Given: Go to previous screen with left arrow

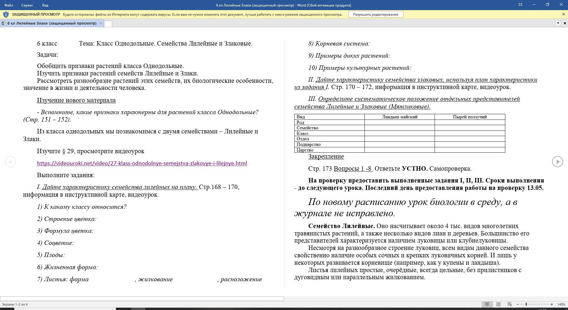Looking at the screenshot, I should click(10, 162).
